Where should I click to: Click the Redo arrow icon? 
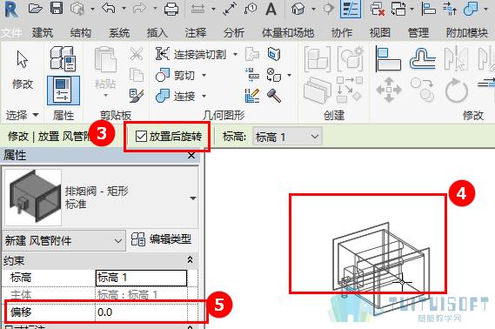pyautogui.click(x=139, y=8)
